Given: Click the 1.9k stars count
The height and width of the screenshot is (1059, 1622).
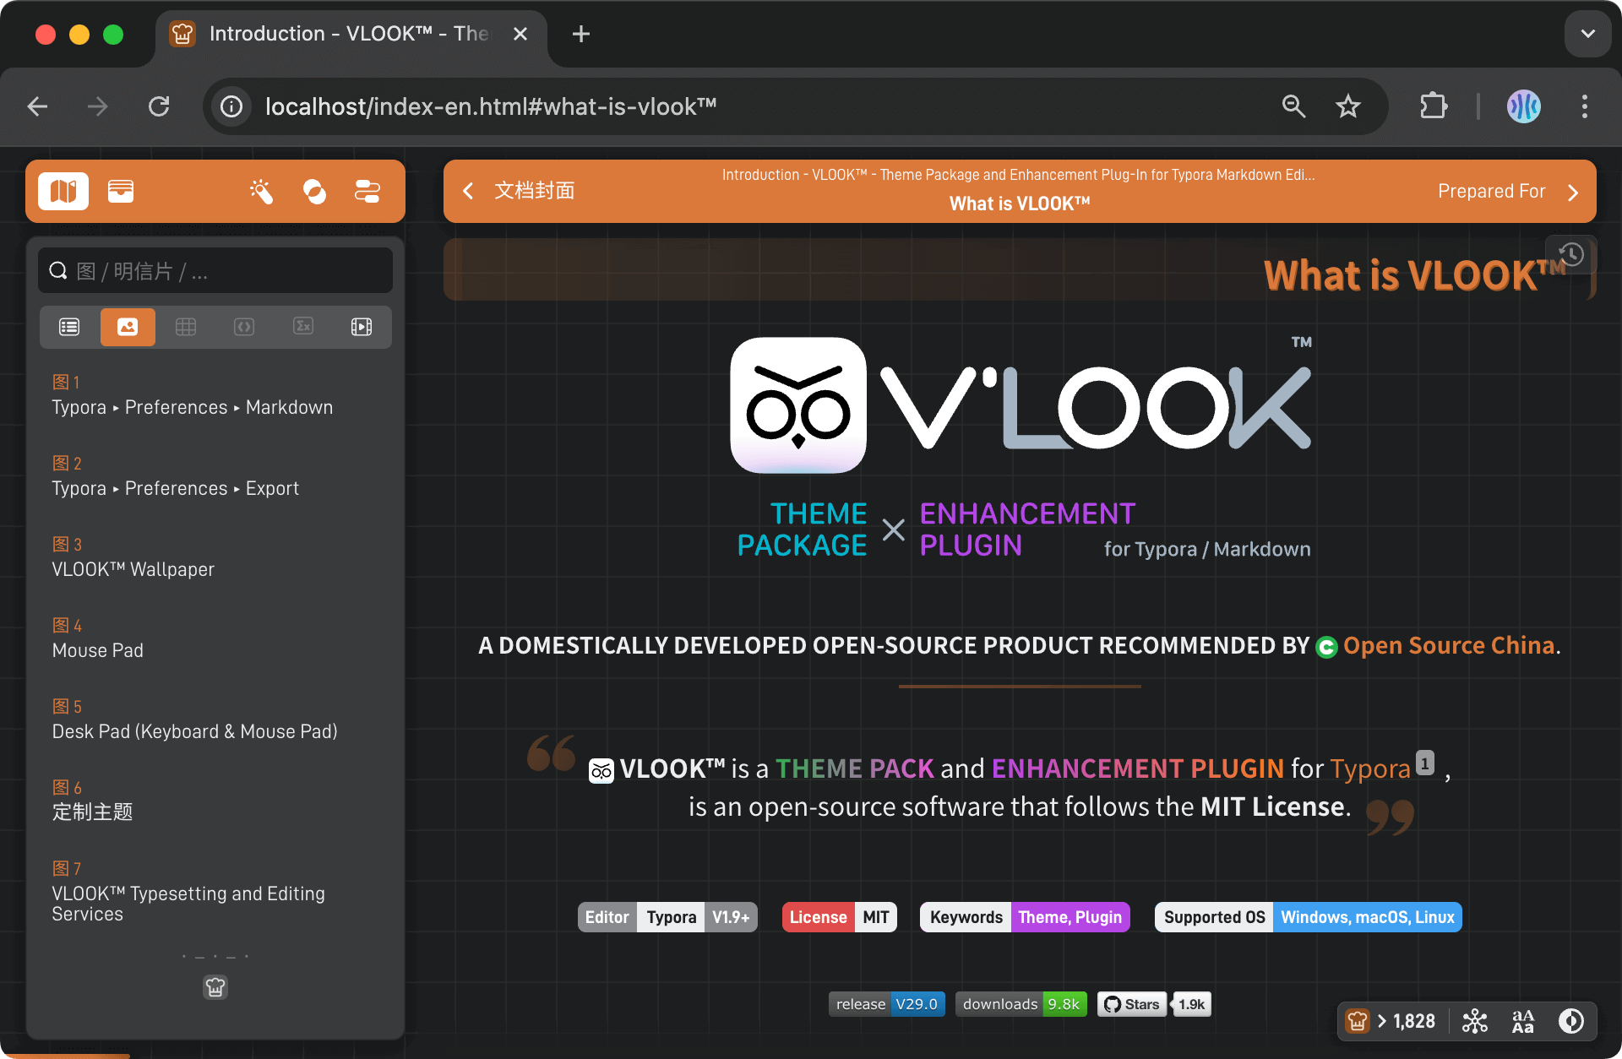Looking at the screenshot, I should tap(1192, 1004).
